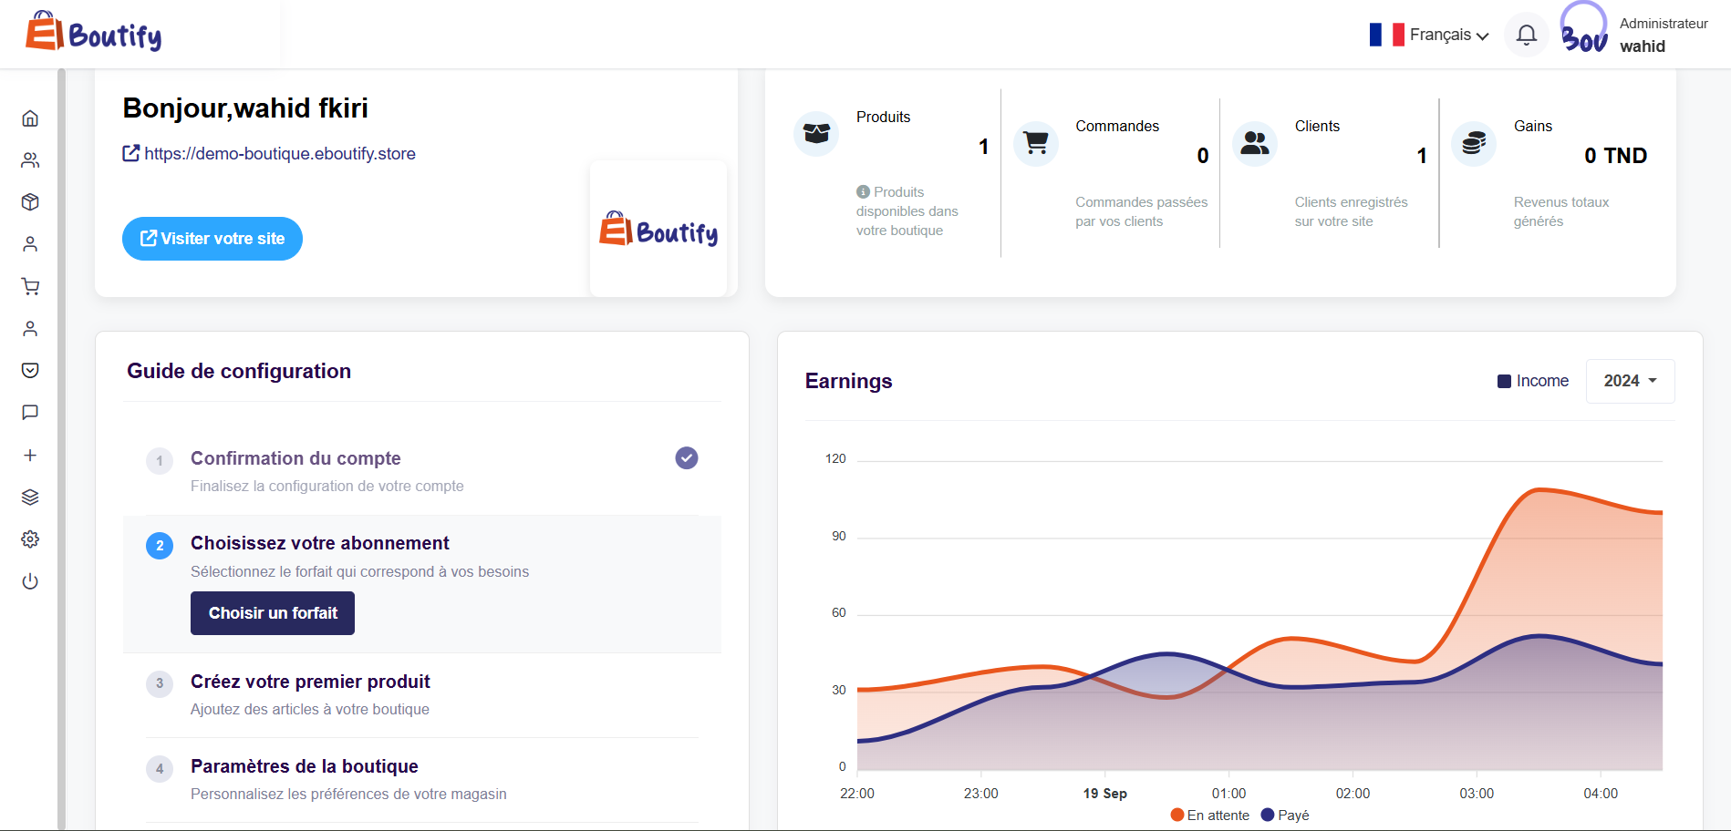Click the Income legend color swatch
Image resolution: width=1731 pixels, height=831 pixels.
coord(1504,381)
